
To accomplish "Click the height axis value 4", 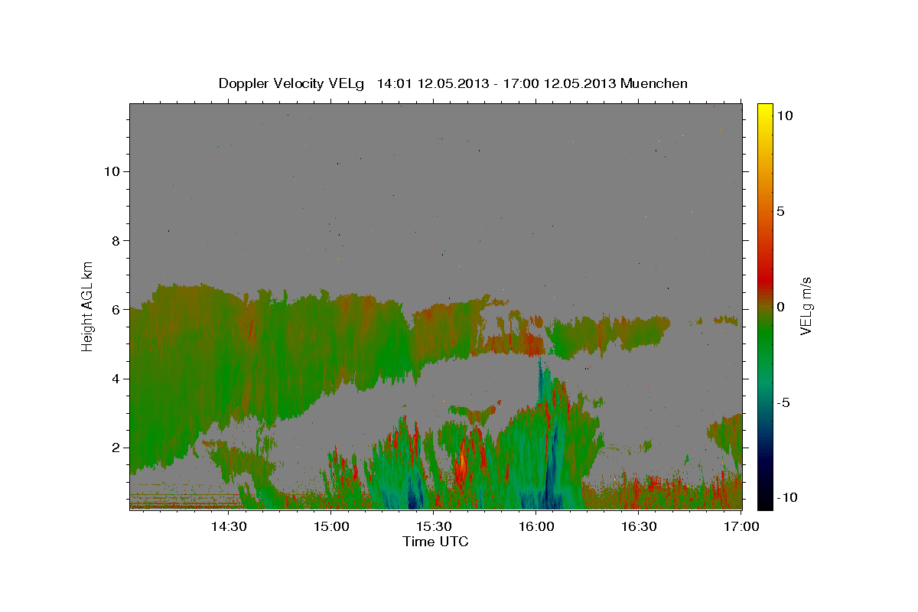I will pos(115,379).
